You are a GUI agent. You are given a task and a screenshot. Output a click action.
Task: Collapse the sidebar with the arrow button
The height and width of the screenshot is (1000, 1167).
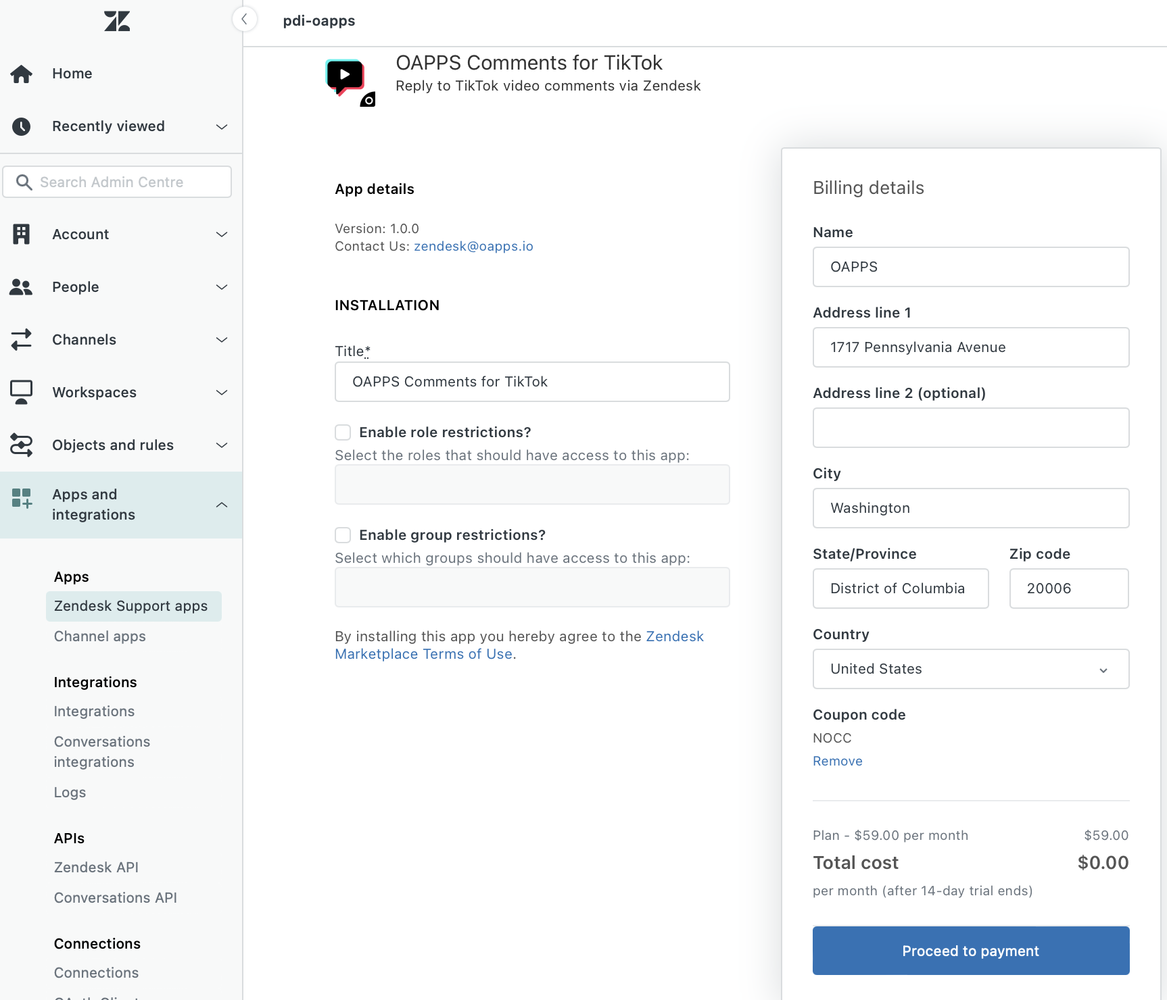tap(245, 19)
